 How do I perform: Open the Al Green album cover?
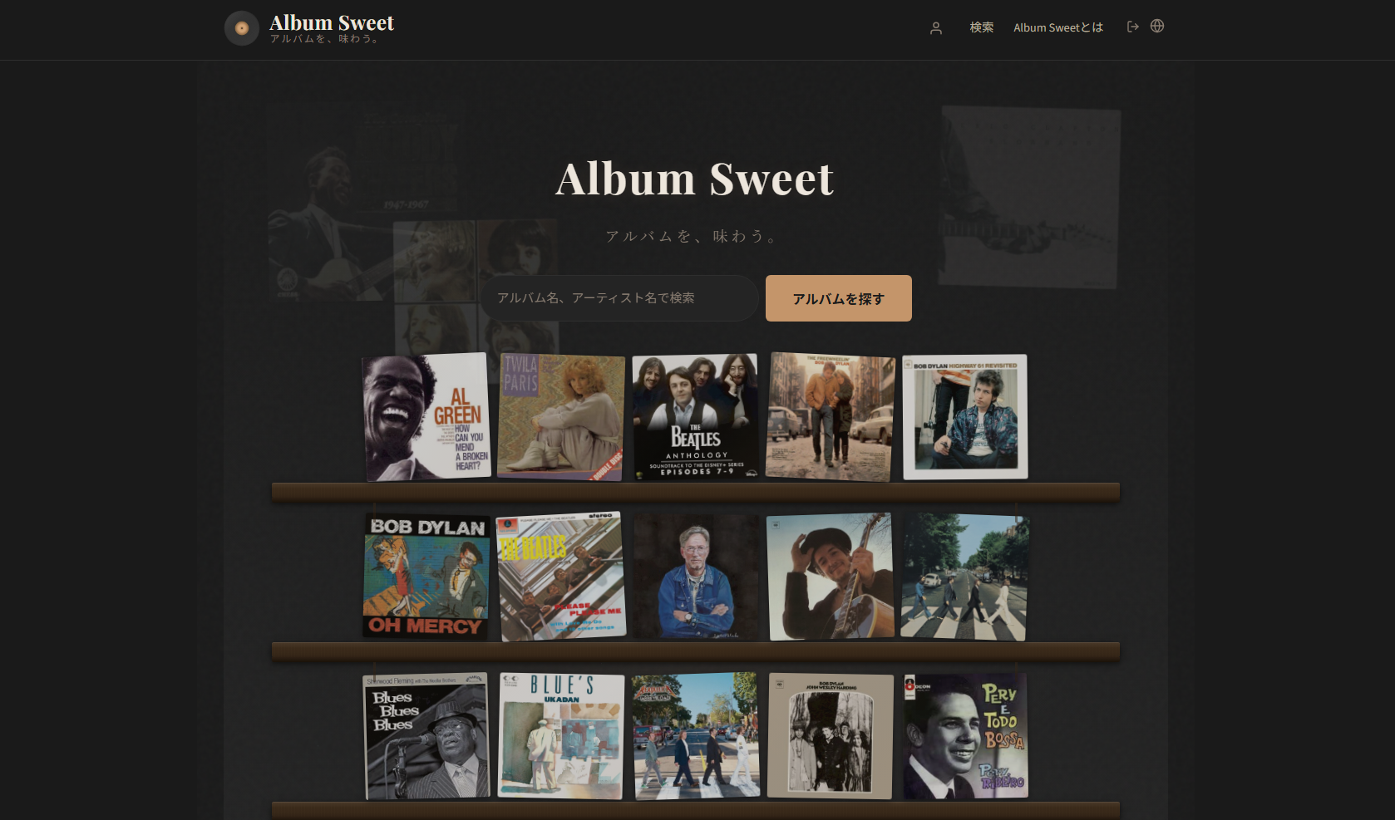coord(427,417)
